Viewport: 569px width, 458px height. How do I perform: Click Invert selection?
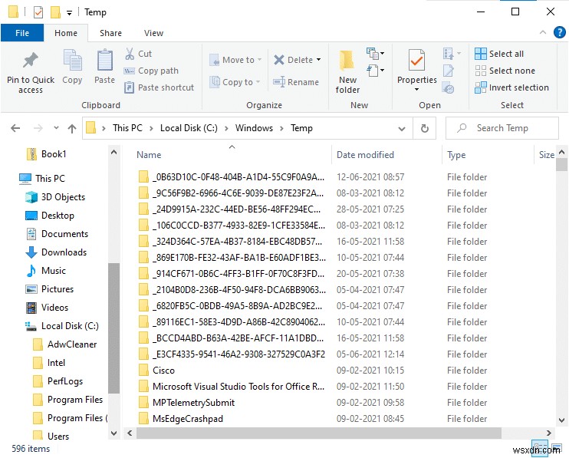511,87
